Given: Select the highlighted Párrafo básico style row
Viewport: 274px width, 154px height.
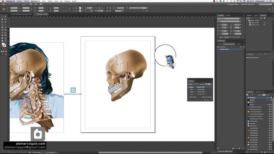Looking at the screenshot, I should pyautogui.click(x=230, y=50).
